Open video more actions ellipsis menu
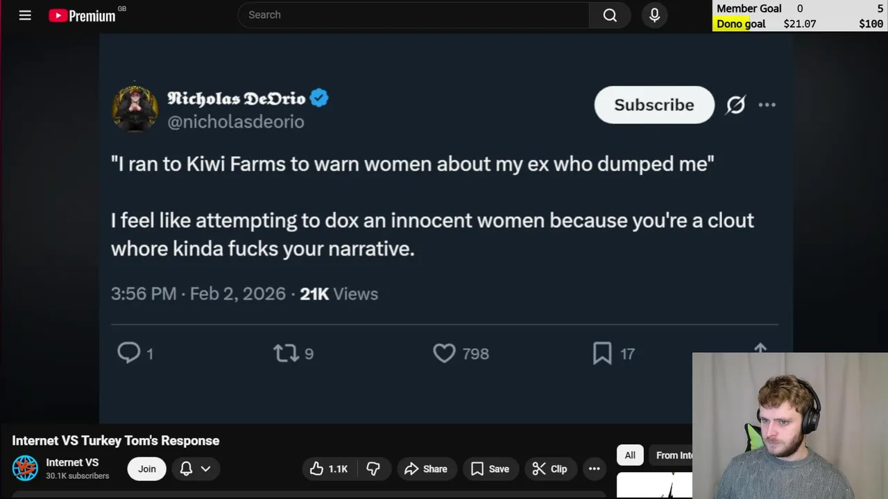 (595, 469)
